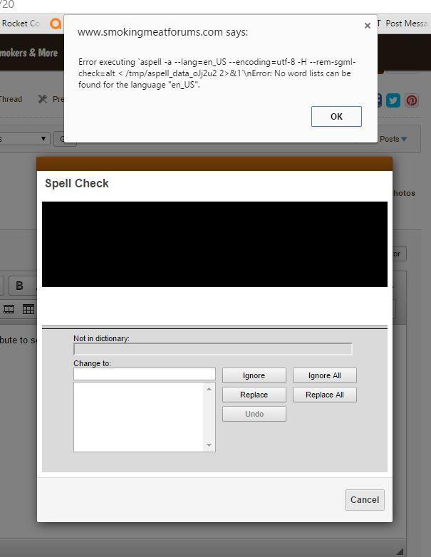The width and height of the screenshot is (431, 557).
Task: Cancel the Spell Check dialog
Action: coord(364,499)
